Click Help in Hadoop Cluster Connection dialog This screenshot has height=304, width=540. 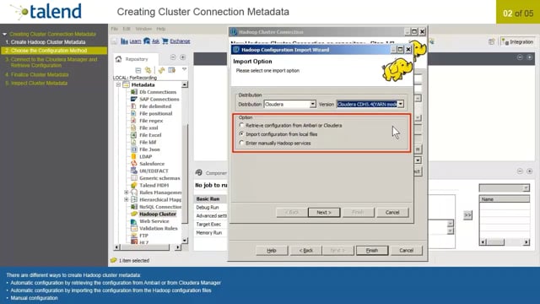pyautogui.click(x=272, y=251)
